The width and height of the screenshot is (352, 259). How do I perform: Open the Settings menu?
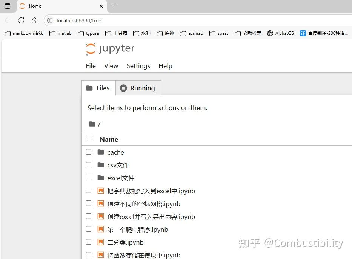click(138, 66)
